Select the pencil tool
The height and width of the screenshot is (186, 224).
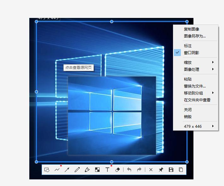click(77, 170)
